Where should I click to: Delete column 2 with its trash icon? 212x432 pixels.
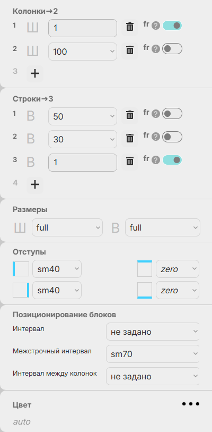point(130,50)
